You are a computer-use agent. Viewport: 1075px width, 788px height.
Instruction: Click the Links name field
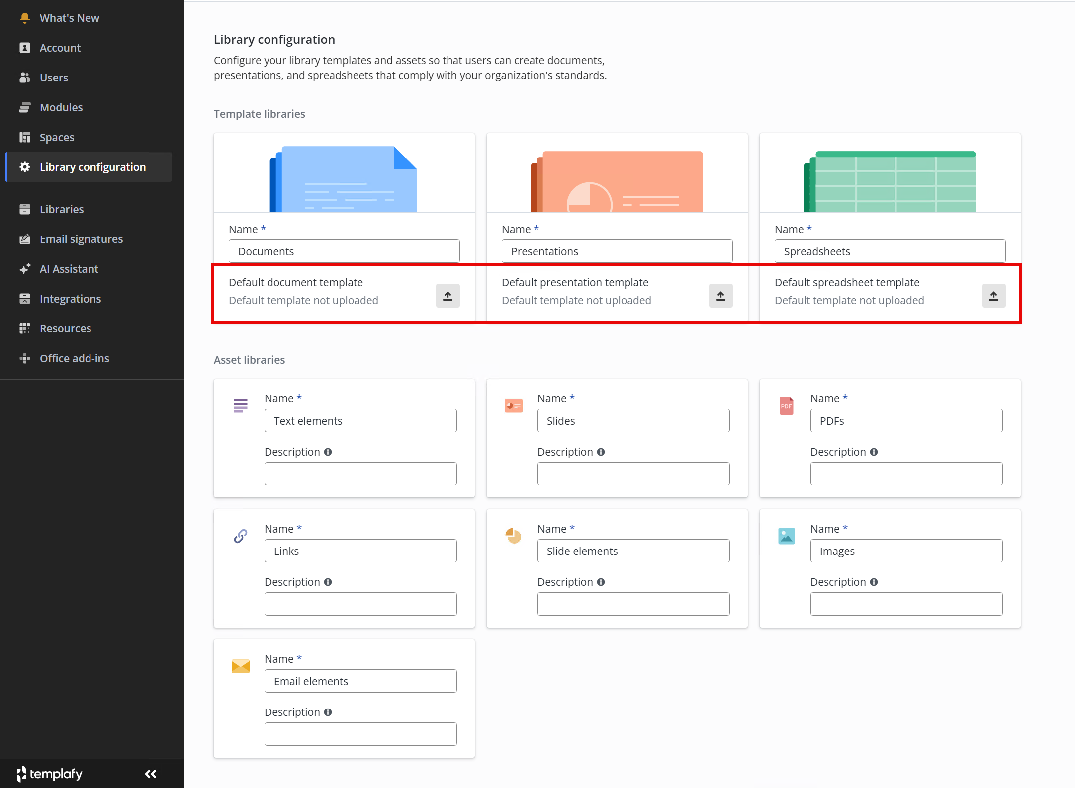[360, 551]
